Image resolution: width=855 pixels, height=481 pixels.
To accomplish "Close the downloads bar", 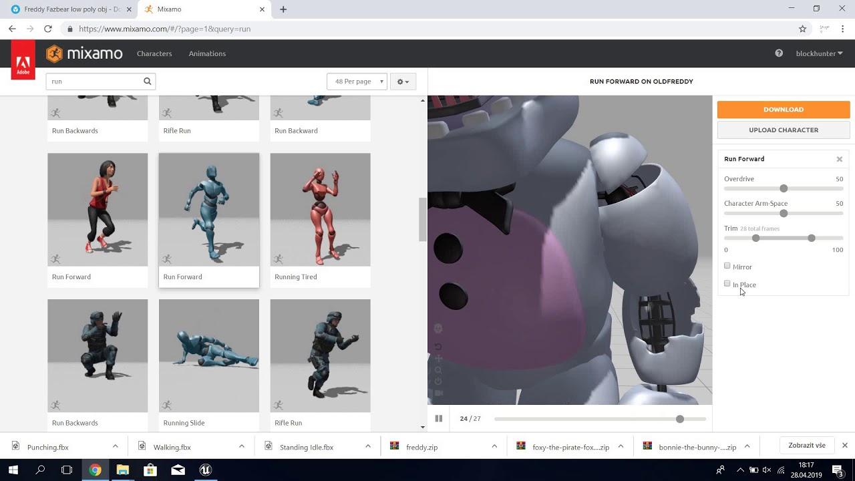I will (x=844, y=445).
